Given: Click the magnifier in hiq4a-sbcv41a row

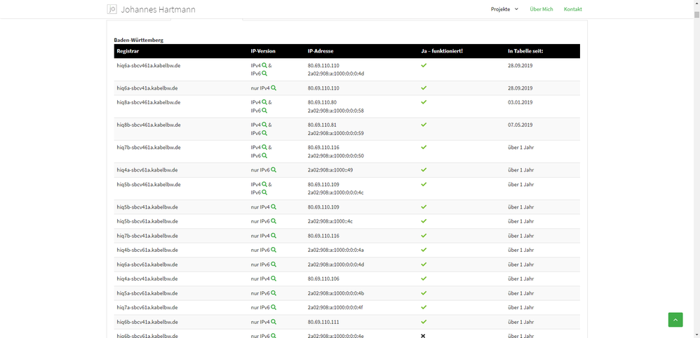Looking at the screenshot, I should pyautogui.click(x=274, y=279).
